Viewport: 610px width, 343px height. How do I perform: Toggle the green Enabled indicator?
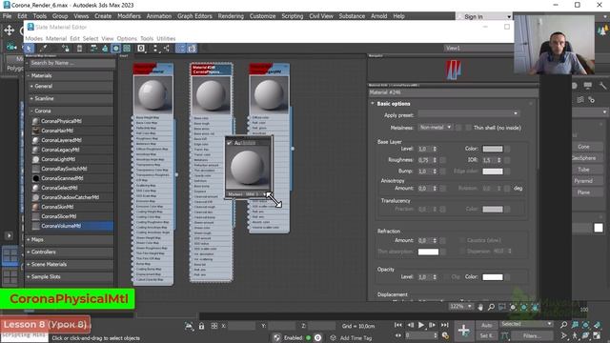(309, 338)
